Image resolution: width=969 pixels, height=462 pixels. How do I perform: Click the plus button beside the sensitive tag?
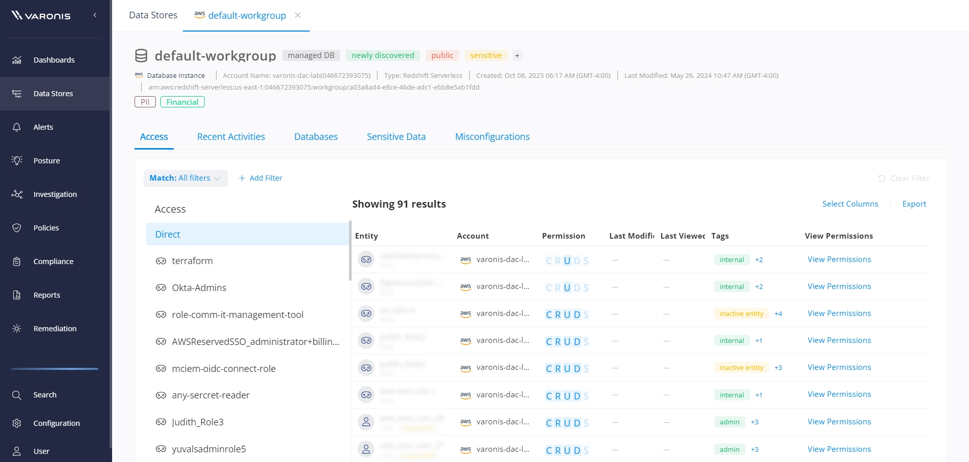[517, 55]
